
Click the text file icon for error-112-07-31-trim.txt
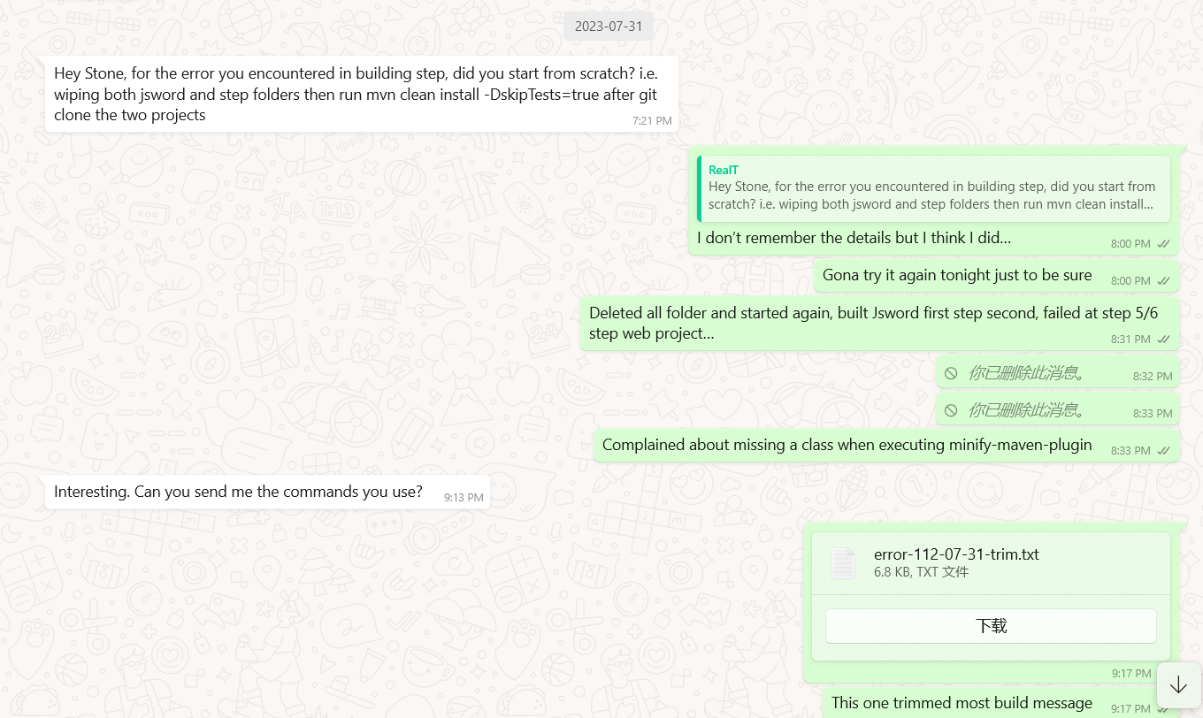tap(843, 563)
